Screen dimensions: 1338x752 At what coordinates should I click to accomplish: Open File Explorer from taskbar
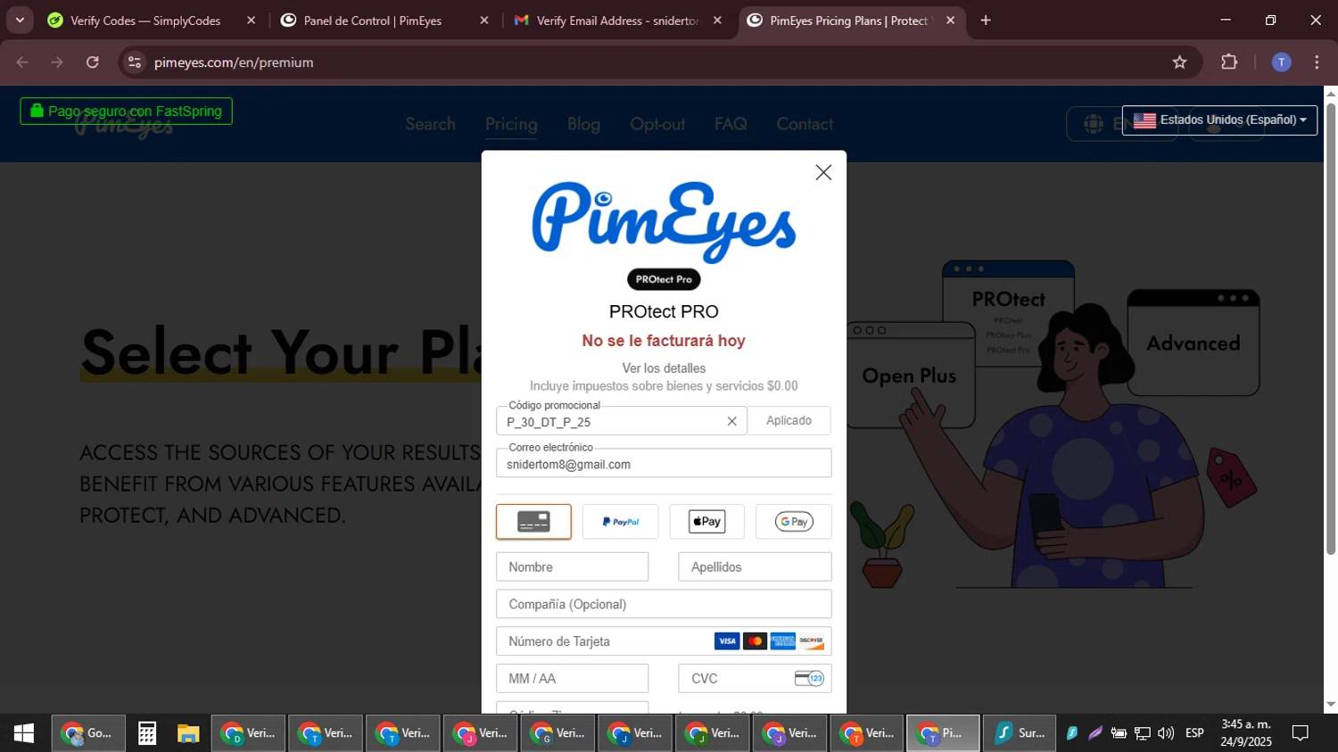tap(188, 733)
